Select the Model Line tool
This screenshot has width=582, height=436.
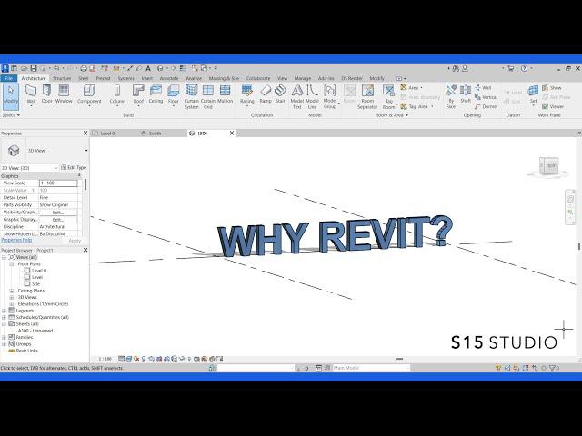point(312,97)
